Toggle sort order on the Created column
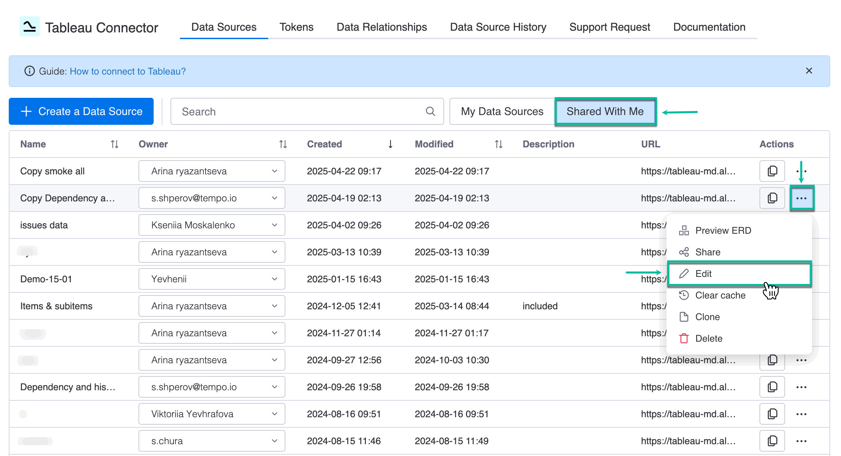The image size is (841, 456). tap(391, 144)
